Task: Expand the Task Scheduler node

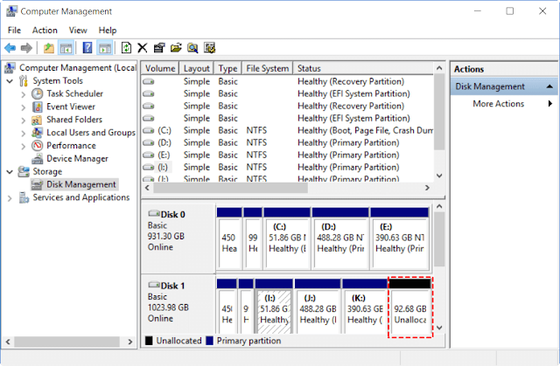Action: click(x=24, y=94)
